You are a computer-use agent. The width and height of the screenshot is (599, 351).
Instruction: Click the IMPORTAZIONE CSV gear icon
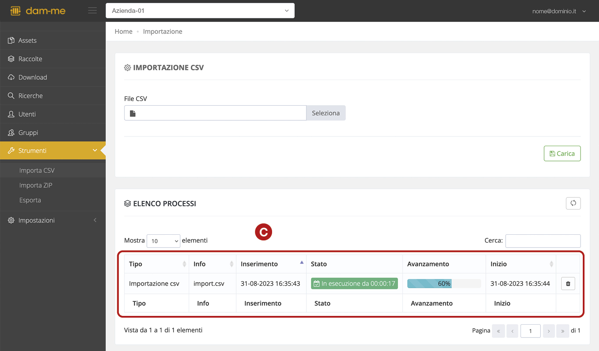pos(128,68)
